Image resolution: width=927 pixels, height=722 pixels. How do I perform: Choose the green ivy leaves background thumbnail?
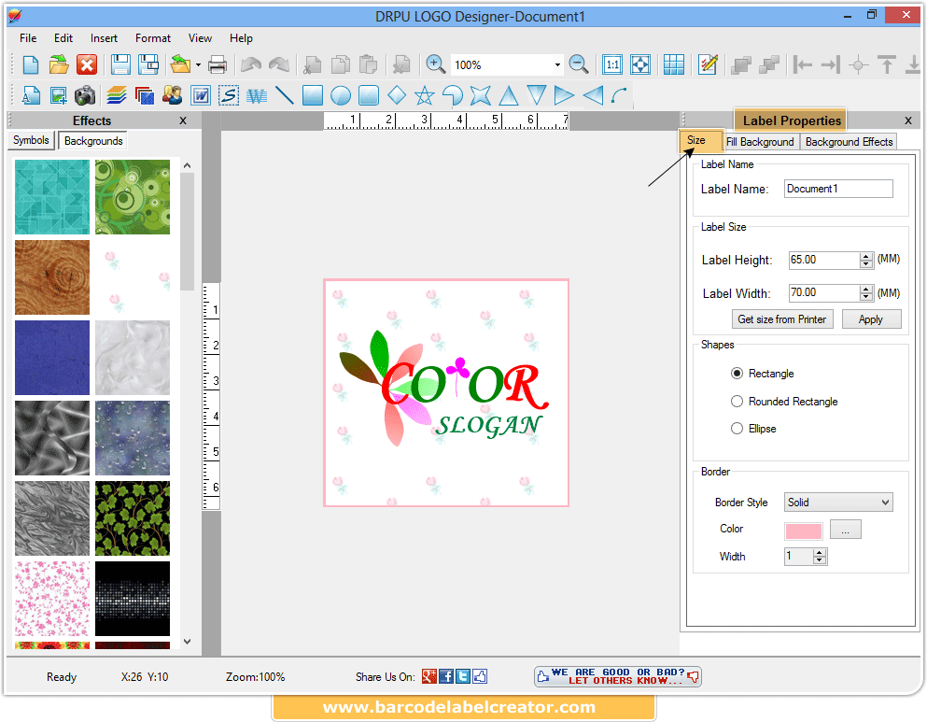133,518
